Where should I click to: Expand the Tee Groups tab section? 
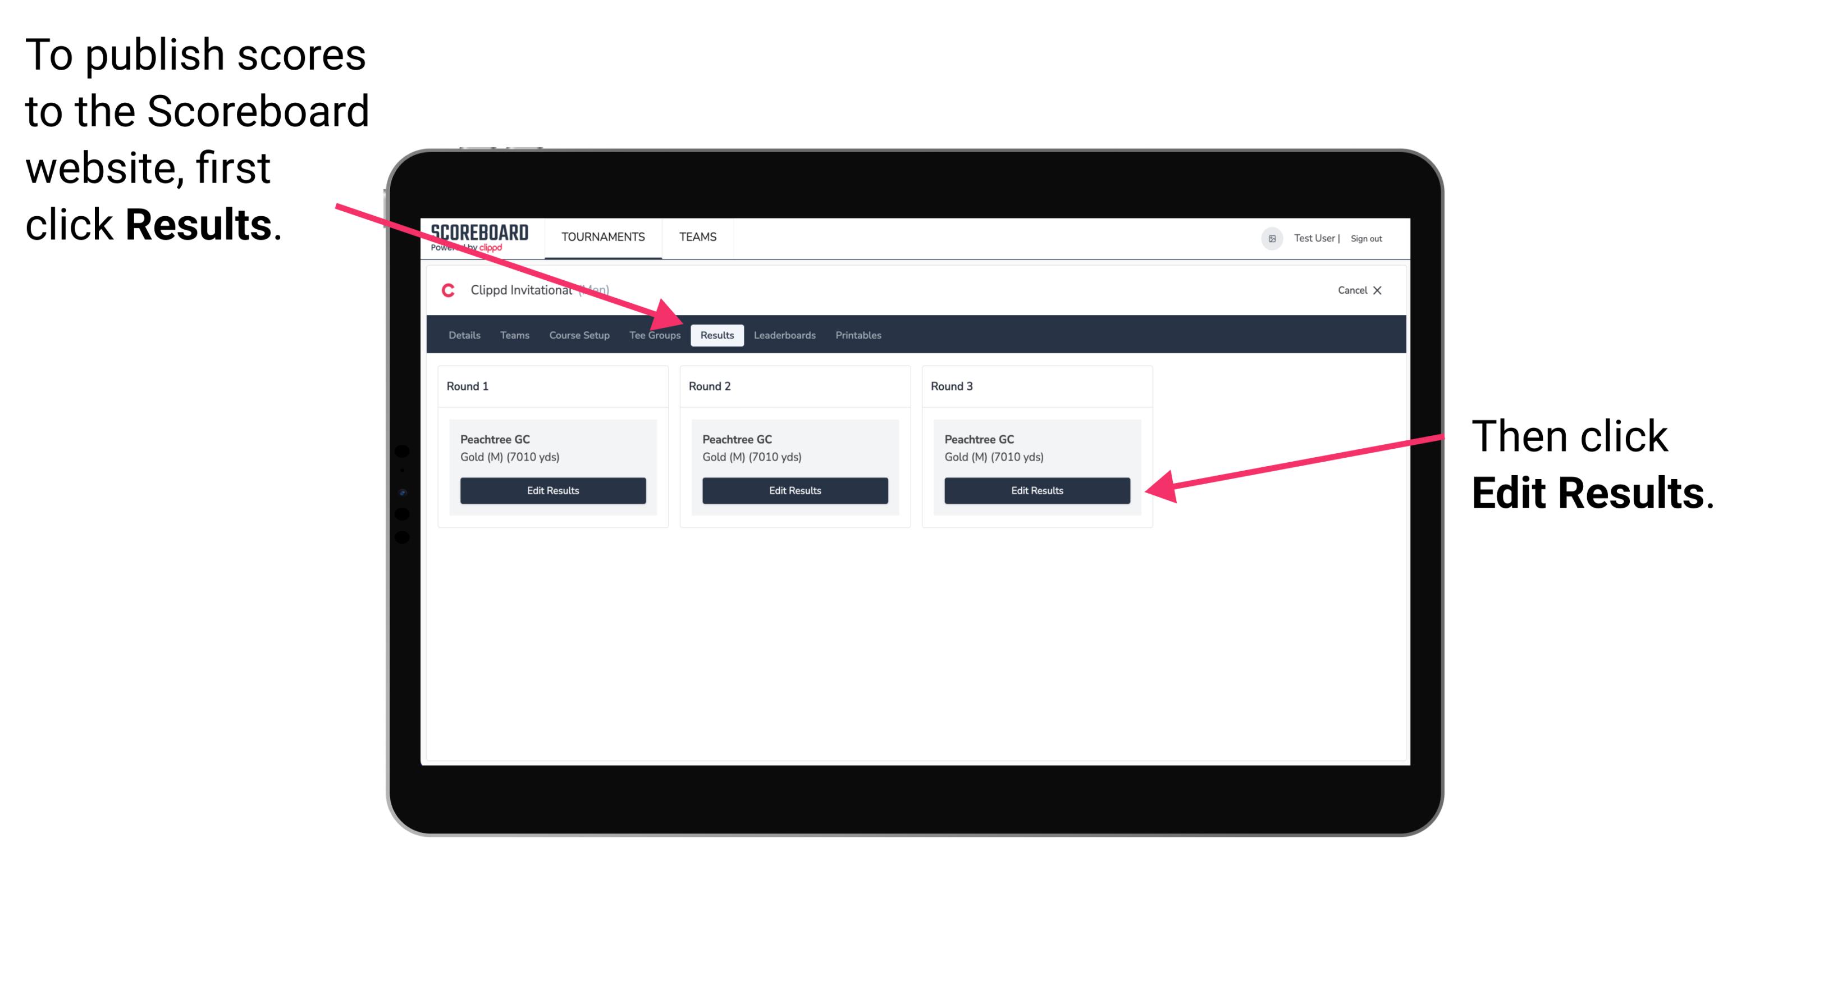click(654, 335)
